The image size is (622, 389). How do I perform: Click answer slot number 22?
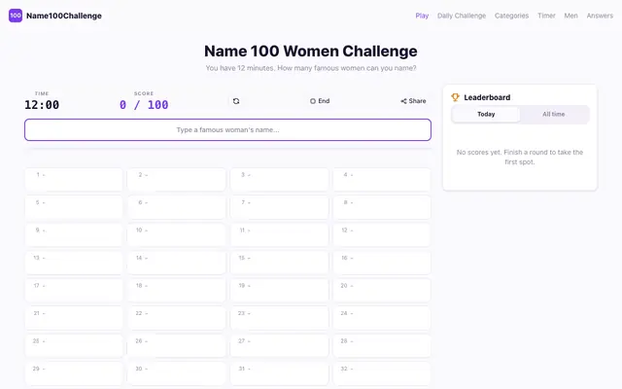[177, 318]
